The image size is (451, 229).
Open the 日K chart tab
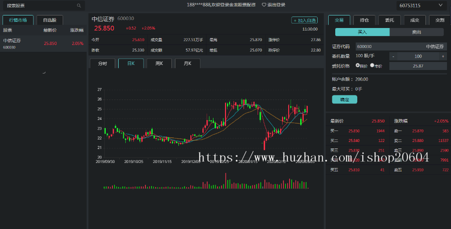coord(131,63)
